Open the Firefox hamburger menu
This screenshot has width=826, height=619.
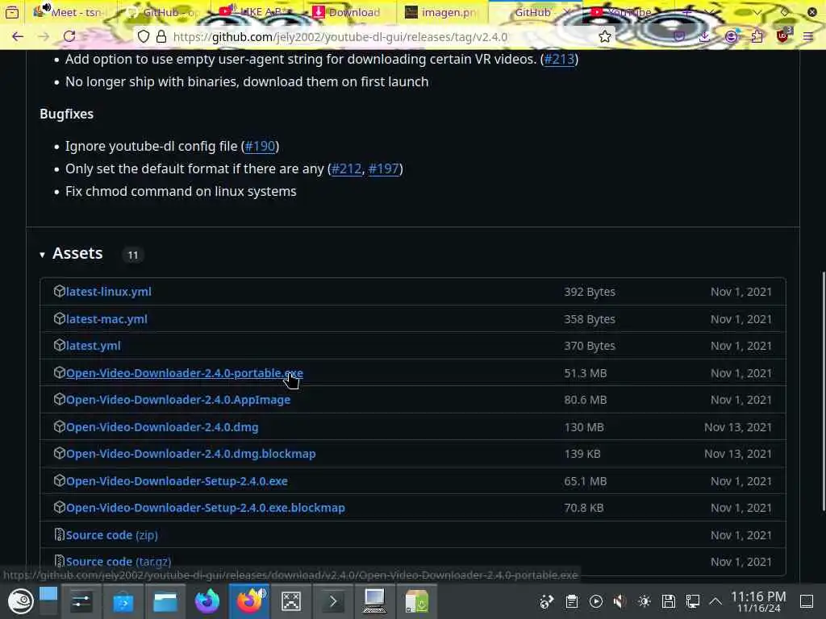(807, 36)
